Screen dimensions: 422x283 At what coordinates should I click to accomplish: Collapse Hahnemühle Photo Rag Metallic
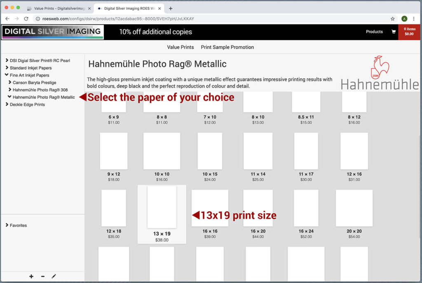tap(10, 97)
